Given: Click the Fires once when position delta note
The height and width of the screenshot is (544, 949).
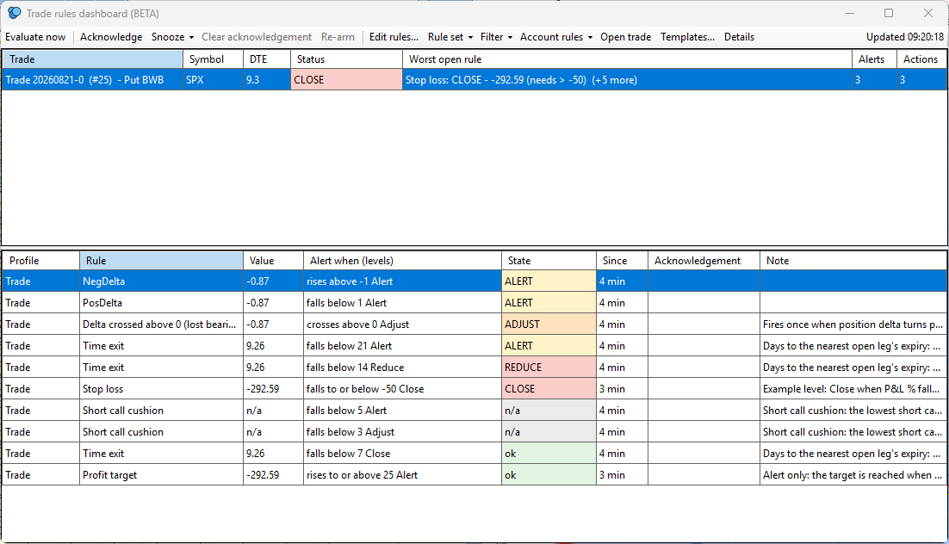Looking at the screenshot, I should (x=853, y=325).
